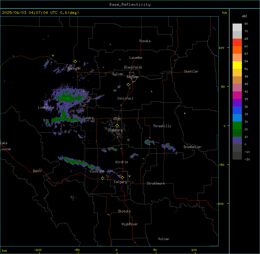Select the bright green legend swatch above 20

tap(237, 125)
